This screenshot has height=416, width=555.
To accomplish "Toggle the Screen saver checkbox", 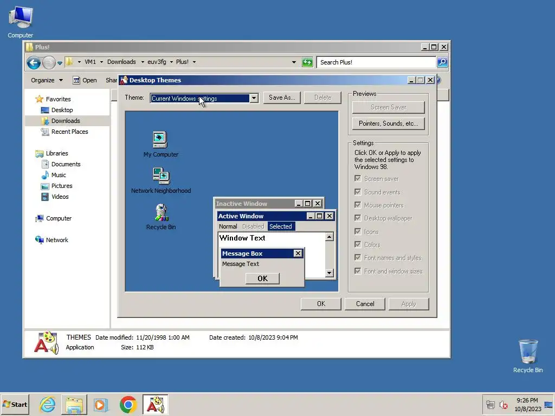I will pyautogui.click(x=358, y=178).
